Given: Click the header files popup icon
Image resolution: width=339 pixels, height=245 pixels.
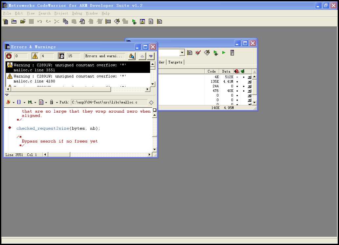Looking at the screenshot, I should [x=8, y=102].
